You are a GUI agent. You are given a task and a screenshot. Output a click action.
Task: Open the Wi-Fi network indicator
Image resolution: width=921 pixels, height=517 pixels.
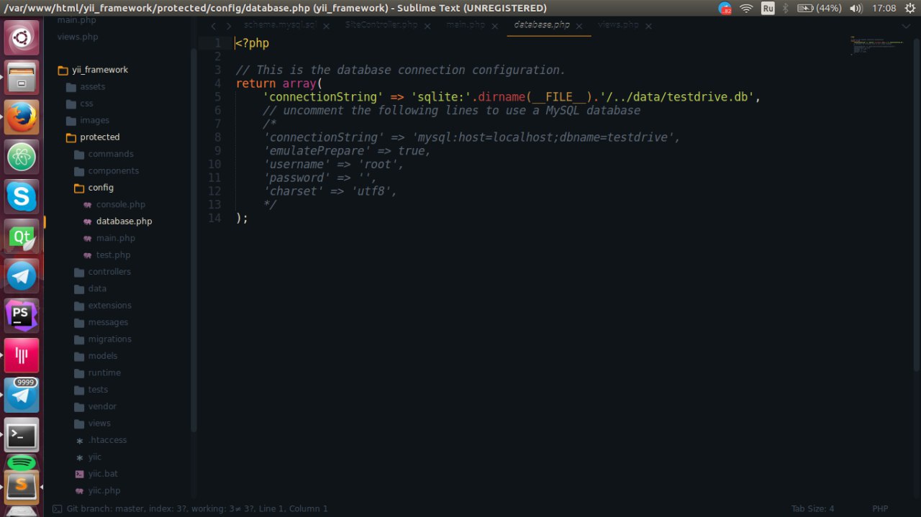tap(746, 8)
